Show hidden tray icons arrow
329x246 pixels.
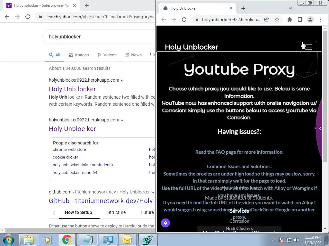point(273,240)
